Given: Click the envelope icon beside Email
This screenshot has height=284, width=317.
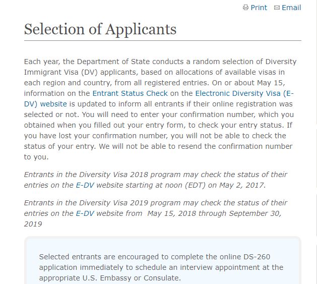Looking at the screenshot, I should (277, 8).
